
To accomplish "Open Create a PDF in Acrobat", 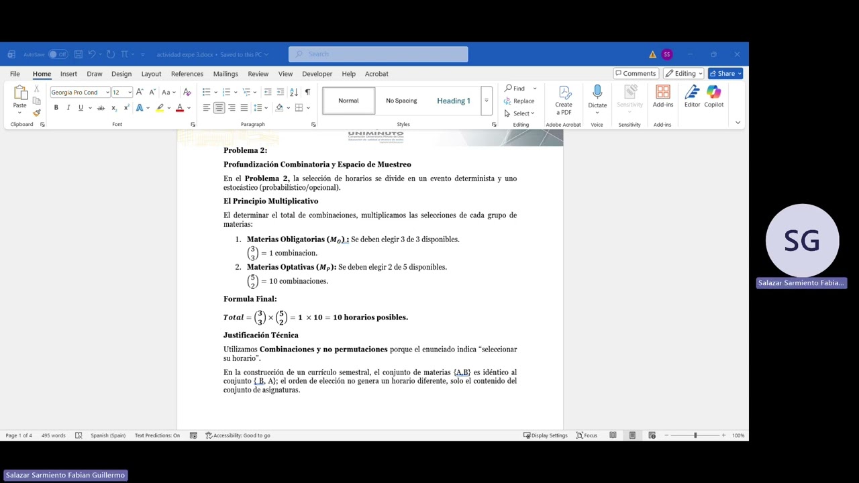I will tap(564, 100).
